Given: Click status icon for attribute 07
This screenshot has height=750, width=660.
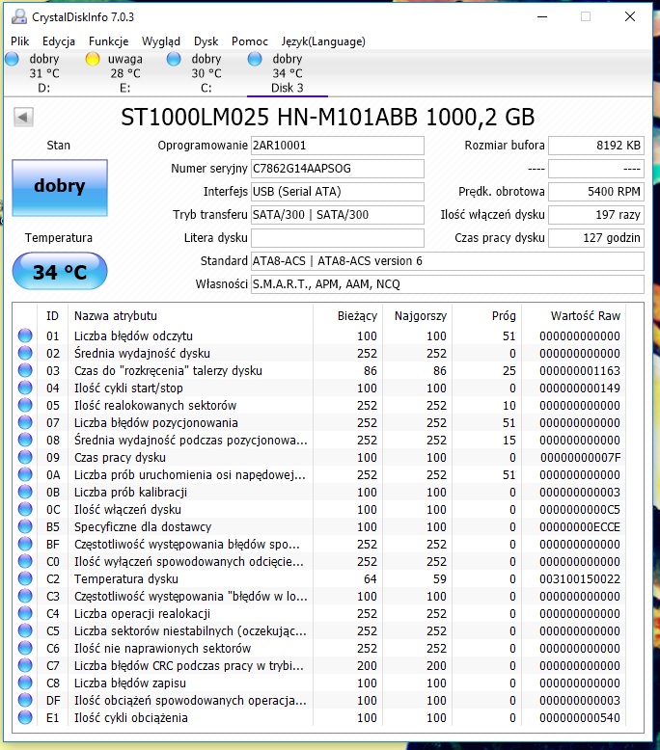Looking at the screenshot, I should coord(25,422).
